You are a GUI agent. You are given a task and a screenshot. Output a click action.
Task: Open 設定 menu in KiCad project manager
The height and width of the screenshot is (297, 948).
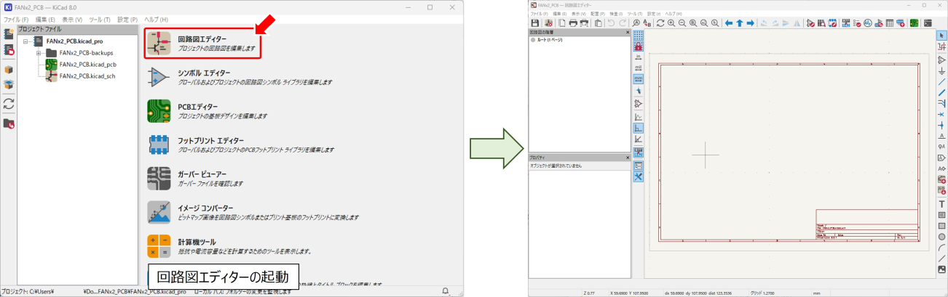coord(127,19)
